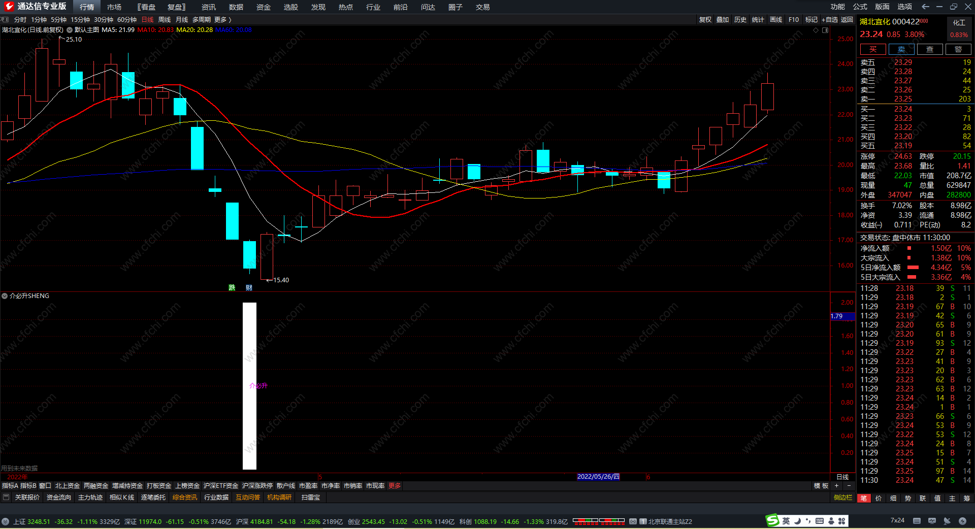Click the red-green market breadth bars in status bar

pyautogui.click(x=599, y=521)
